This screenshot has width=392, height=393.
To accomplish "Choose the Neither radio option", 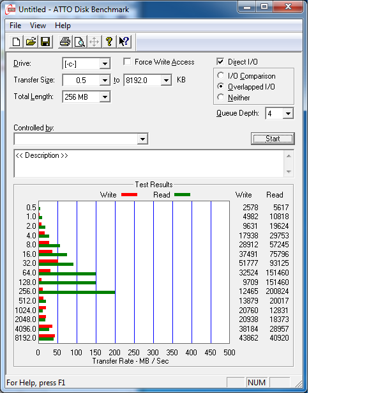I will (x=221, y=97).
